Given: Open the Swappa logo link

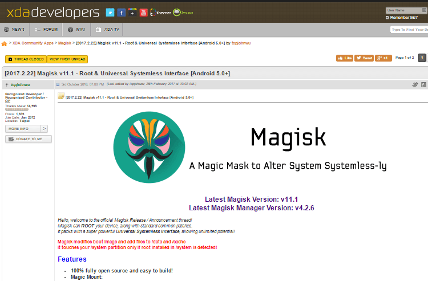Looking at the screenshot, I should [x=183, y=13].
